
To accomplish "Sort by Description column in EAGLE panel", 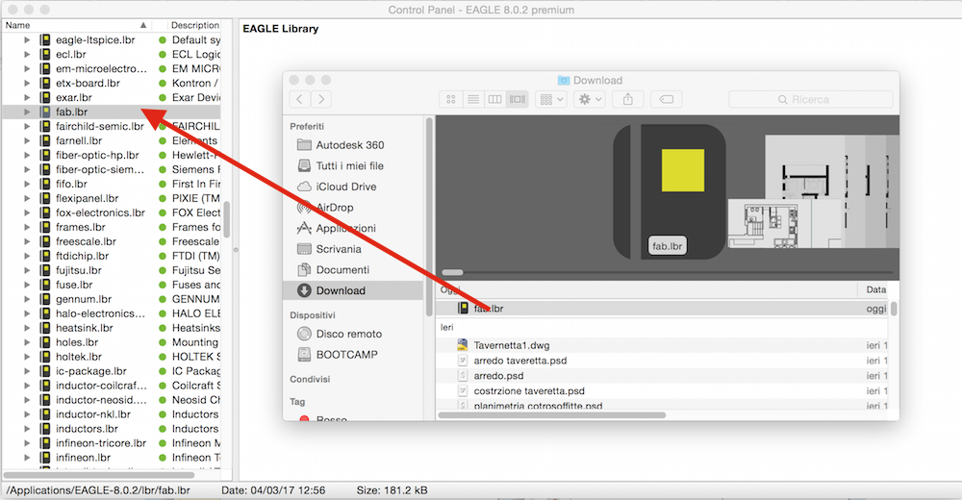I will tap(194, 25).
